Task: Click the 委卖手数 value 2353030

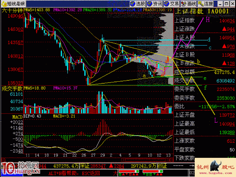Action: [226, 98]
